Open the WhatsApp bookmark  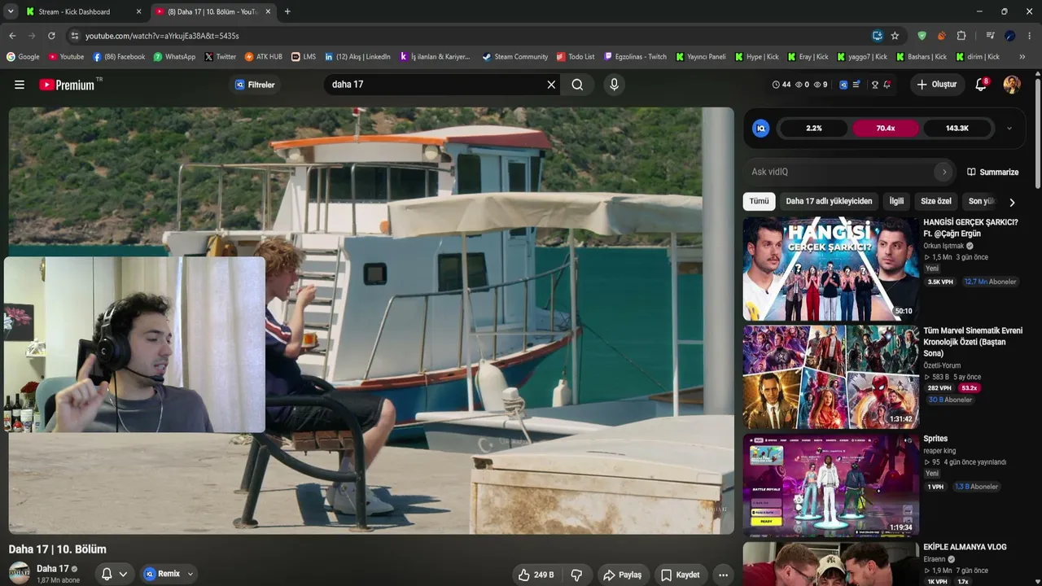click(x=174, y=57)
